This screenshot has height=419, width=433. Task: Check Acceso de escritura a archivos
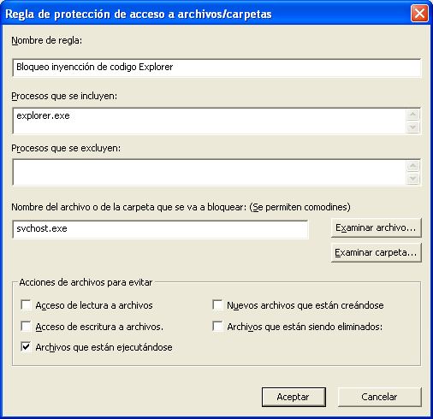pos(26,326)
